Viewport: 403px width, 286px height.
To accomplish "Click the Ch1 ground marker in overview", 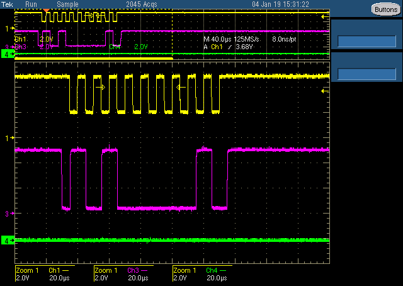I will [10, 28].
